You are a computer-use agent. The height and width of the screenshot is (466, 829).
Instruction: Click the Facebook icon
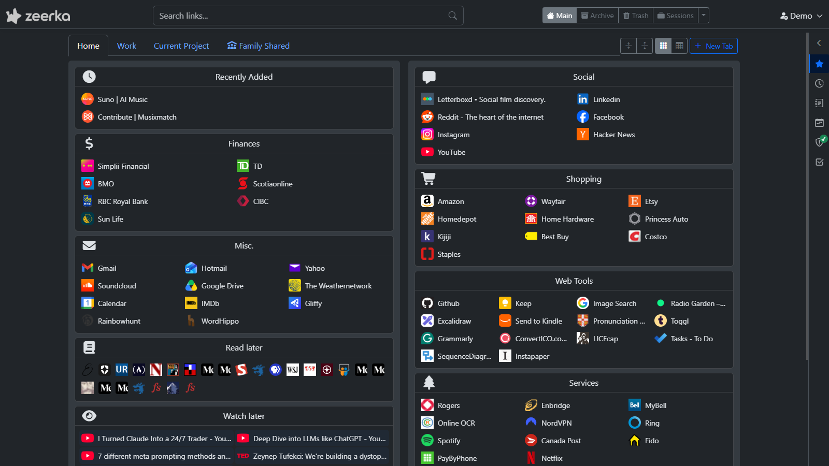583,116
